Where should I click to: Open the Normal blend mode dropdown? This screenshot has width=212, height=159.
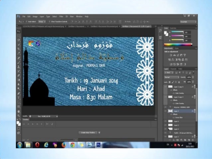pos(172,77)
